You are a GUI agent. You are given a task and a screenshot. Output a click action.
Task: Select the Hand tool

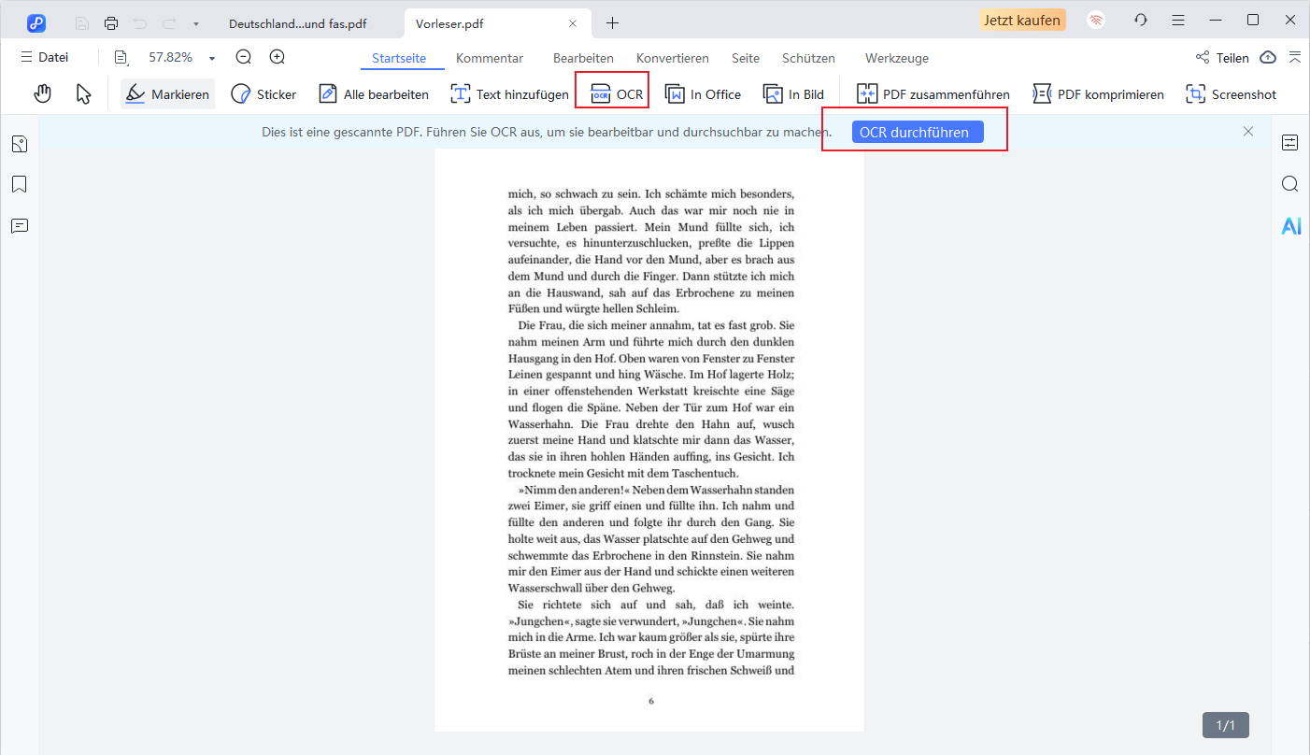tap(42, 93)
